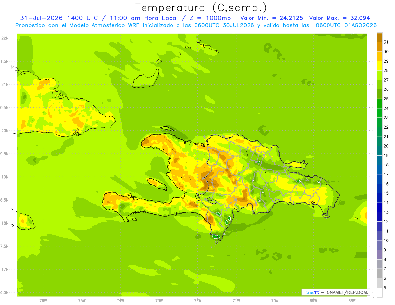This screenshot has width=395, height=305.
Task: Click the '21N' latitude label
Action: (5, 84)
